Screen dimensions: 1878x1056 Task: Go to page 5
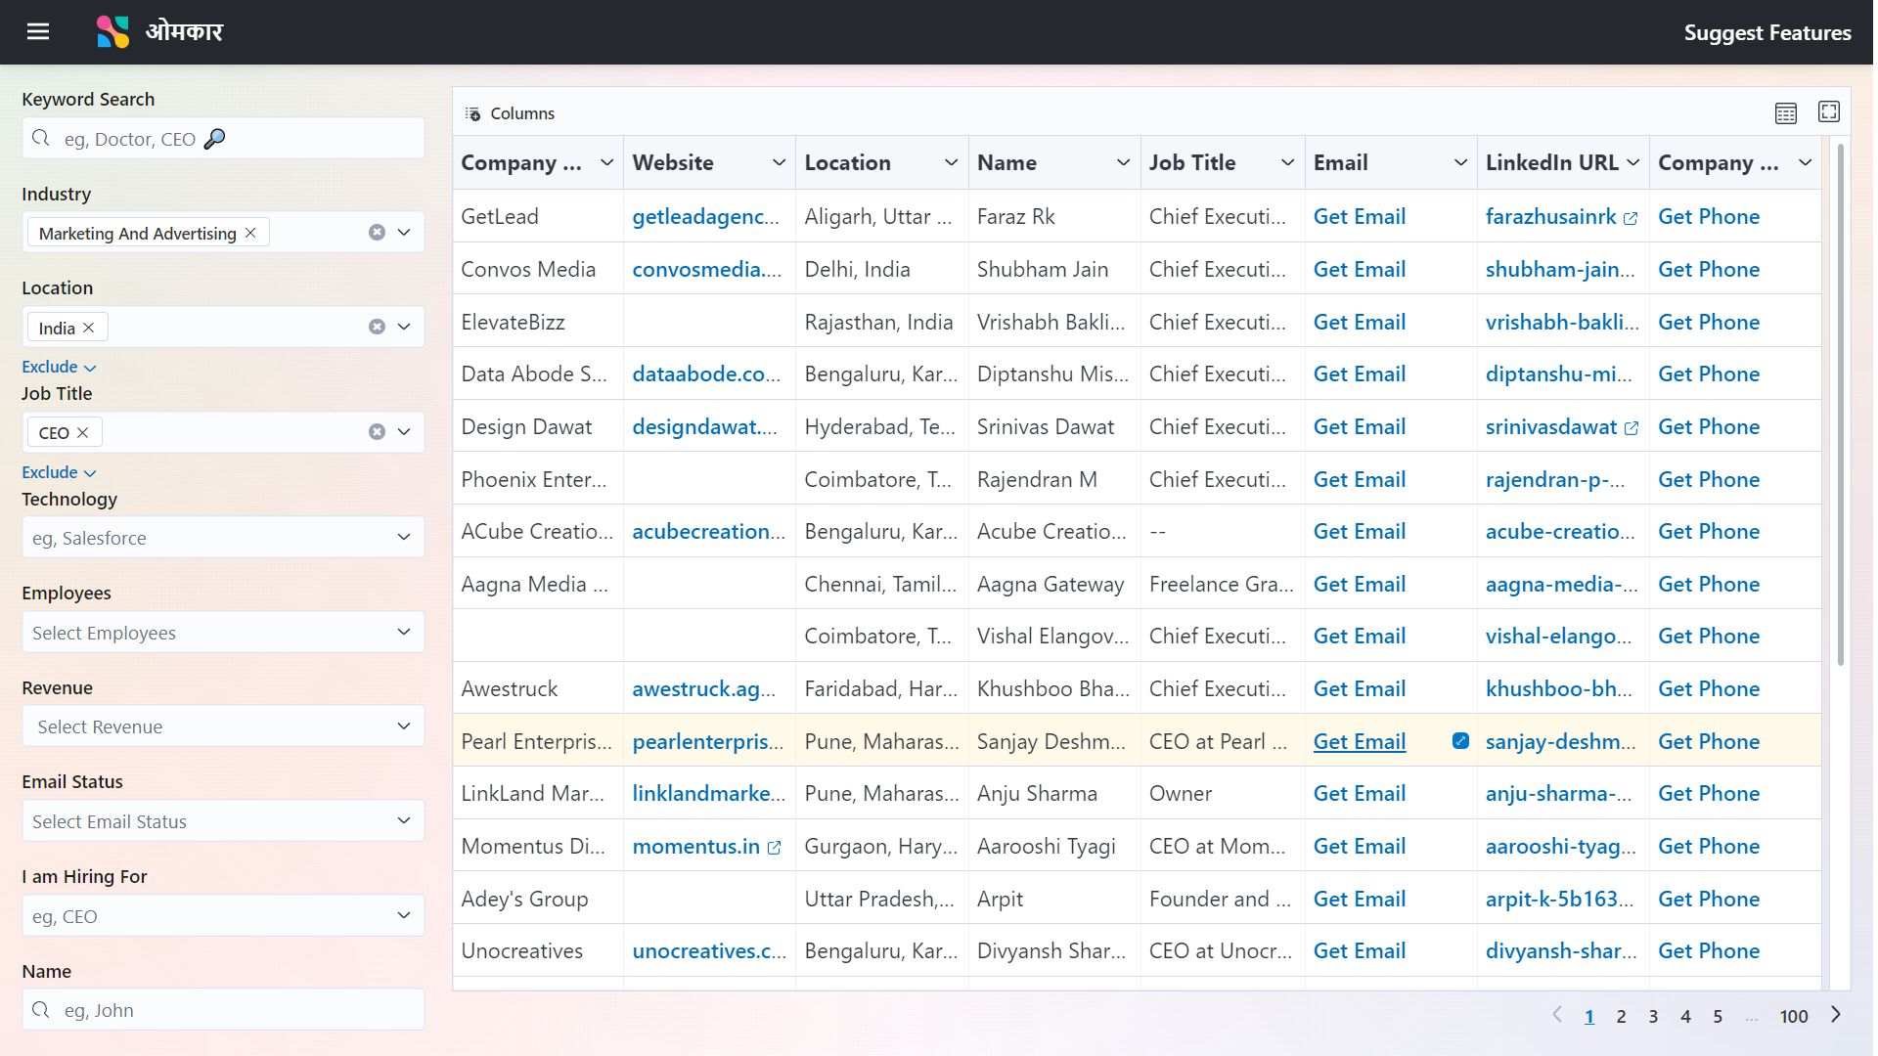(1718, 1017)
